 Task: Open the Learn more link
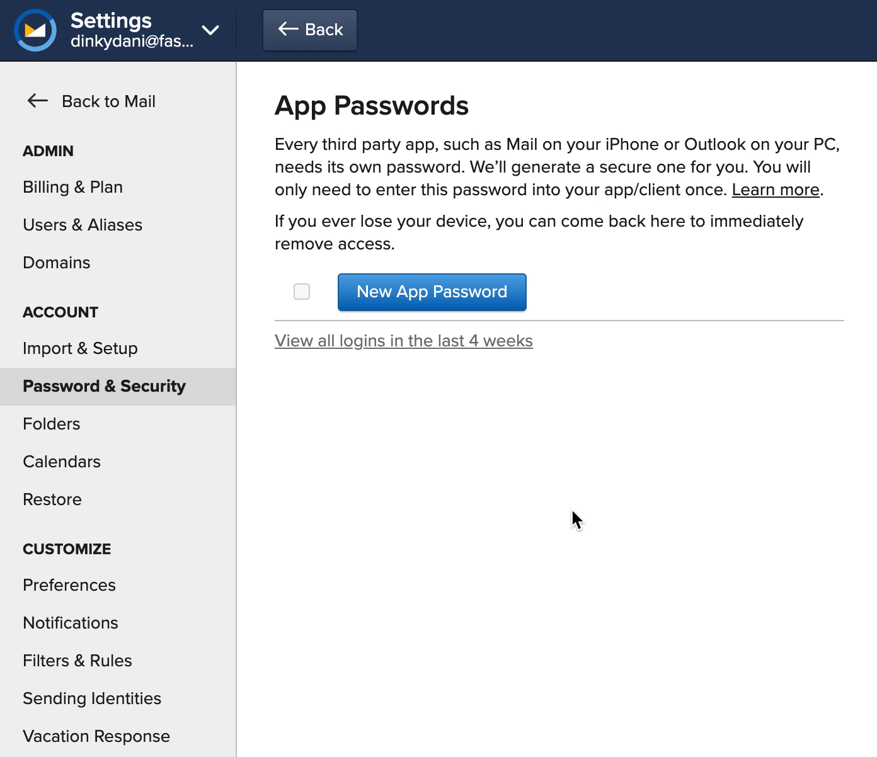pos(775,190)
